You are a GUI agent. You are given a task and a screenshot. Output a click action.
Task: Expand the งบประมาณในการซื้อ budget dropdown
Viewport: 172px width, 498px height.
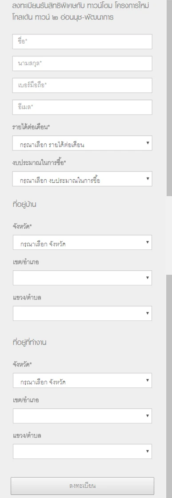click(x=82, y=179)
